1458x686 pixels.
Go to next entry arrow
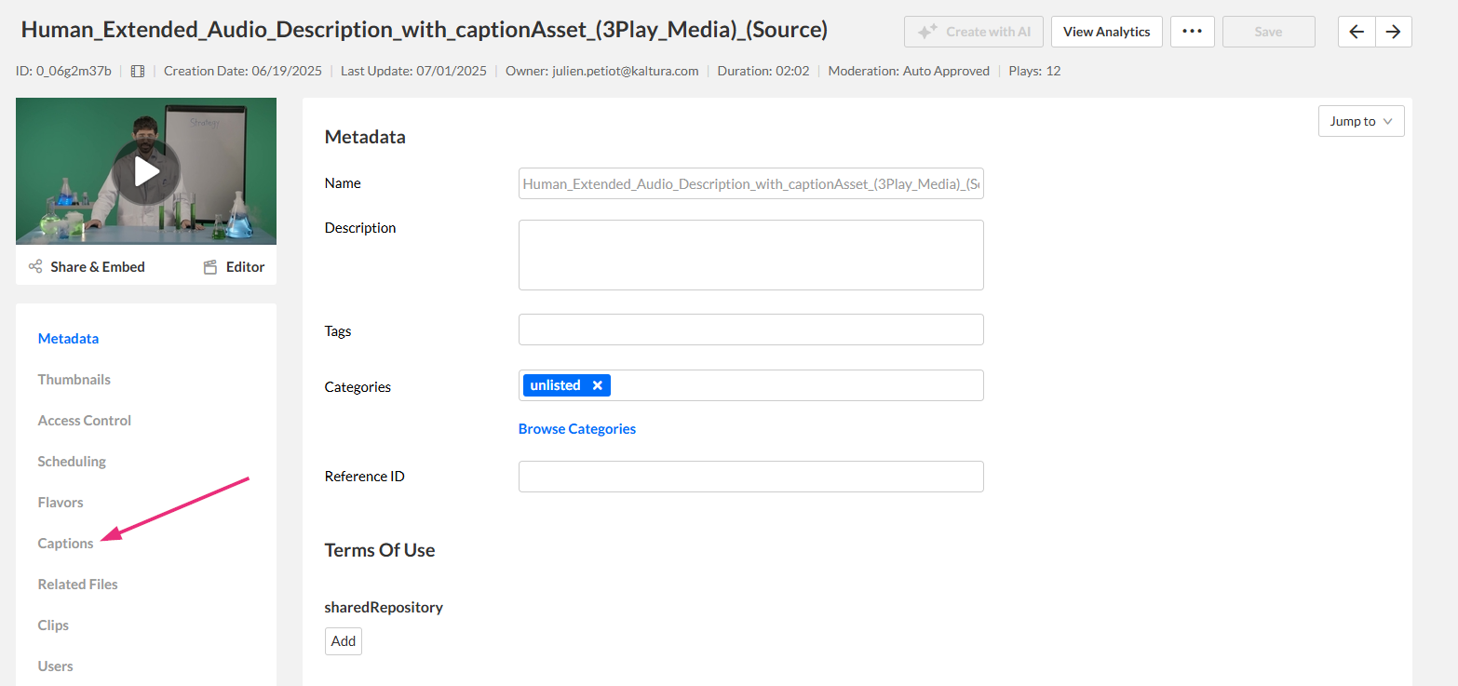[x=1393, y=32]
